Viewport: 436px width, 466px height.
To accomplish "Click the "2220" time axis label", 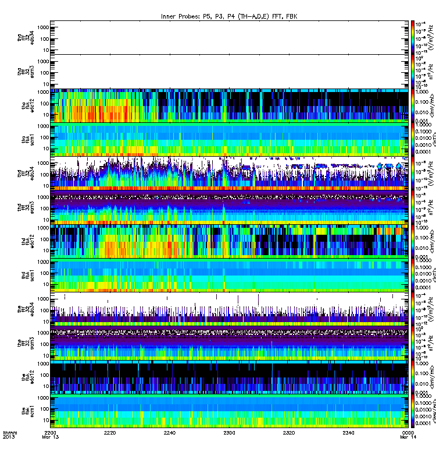I will (x=110, y=433).
